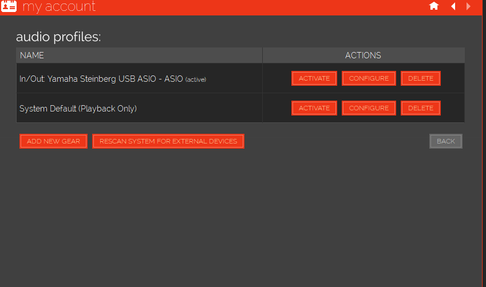The width and height of the screenshot is (486, 287).
Task: Navigate forward with the right arrow
Action: pos(469,6)
